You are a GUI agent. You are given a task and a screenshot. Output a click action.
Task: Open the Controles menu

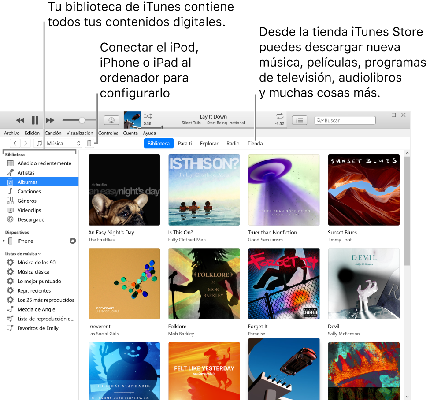108,133
